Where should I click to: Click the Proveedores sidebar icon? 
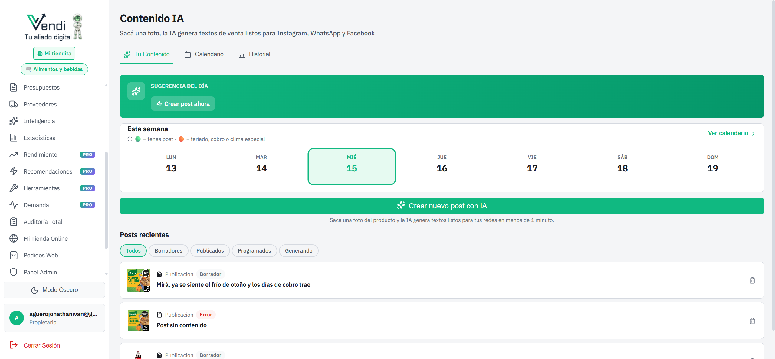click(14, 104)
